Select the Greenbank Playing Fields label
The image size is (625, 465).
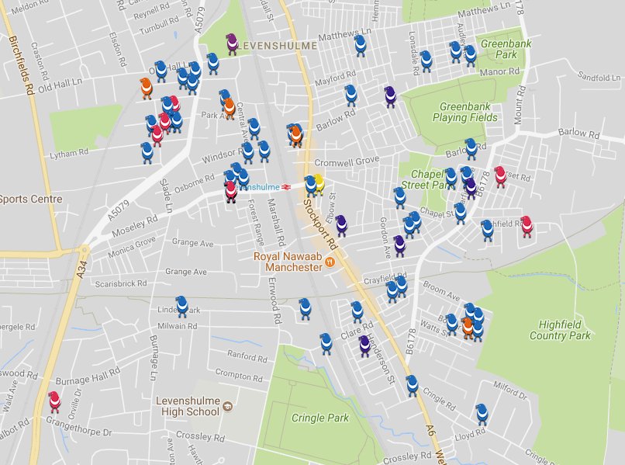pyautogui.click(x=464, y=112)
